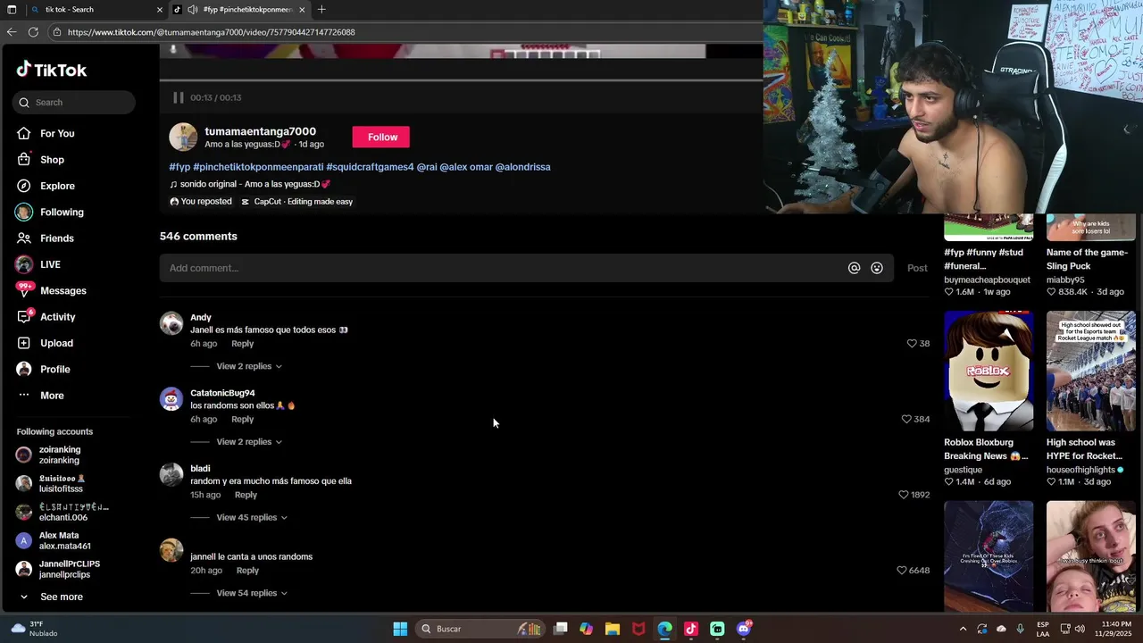Viewport: 1143px width, 643px height.
Task: Open the Upload page
Action: (x=56, y=343)
